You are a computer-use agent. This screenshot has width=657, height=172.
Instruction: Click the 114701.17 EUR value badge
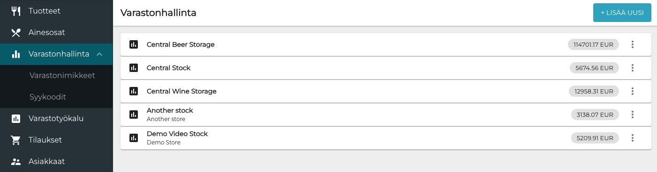(594, 44)
